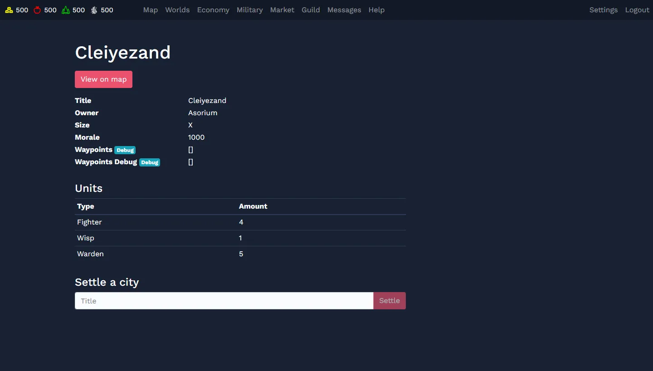Open the Guild page
The height and width of the screenshot is (371, 653).
click(311, 10)
